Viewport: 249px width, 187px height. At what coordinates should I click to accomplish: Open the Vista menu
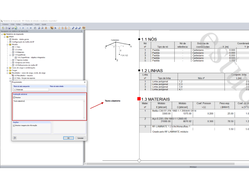(12, 24)
